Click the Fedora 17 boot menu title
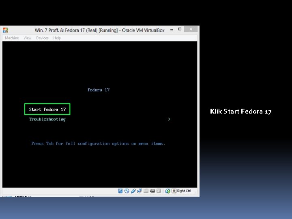292x219 pixels. pos(99,90)
